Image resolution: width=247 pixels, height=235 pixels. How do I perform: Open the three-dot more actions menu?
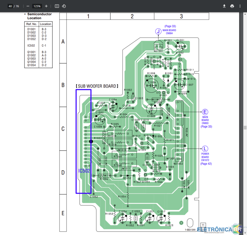tap(240, 6)
